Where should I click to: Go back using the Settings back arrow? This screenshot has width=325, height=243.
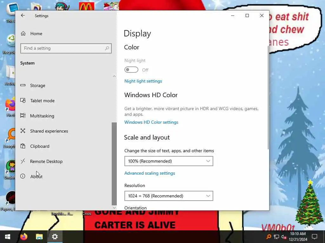point(23,16)
